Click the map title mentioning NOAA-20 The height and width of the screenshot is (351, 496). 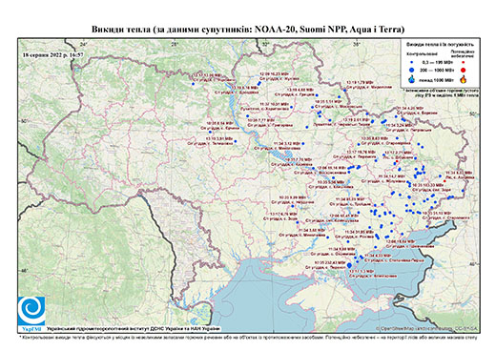pyautogui.click(x=248, y=30)
